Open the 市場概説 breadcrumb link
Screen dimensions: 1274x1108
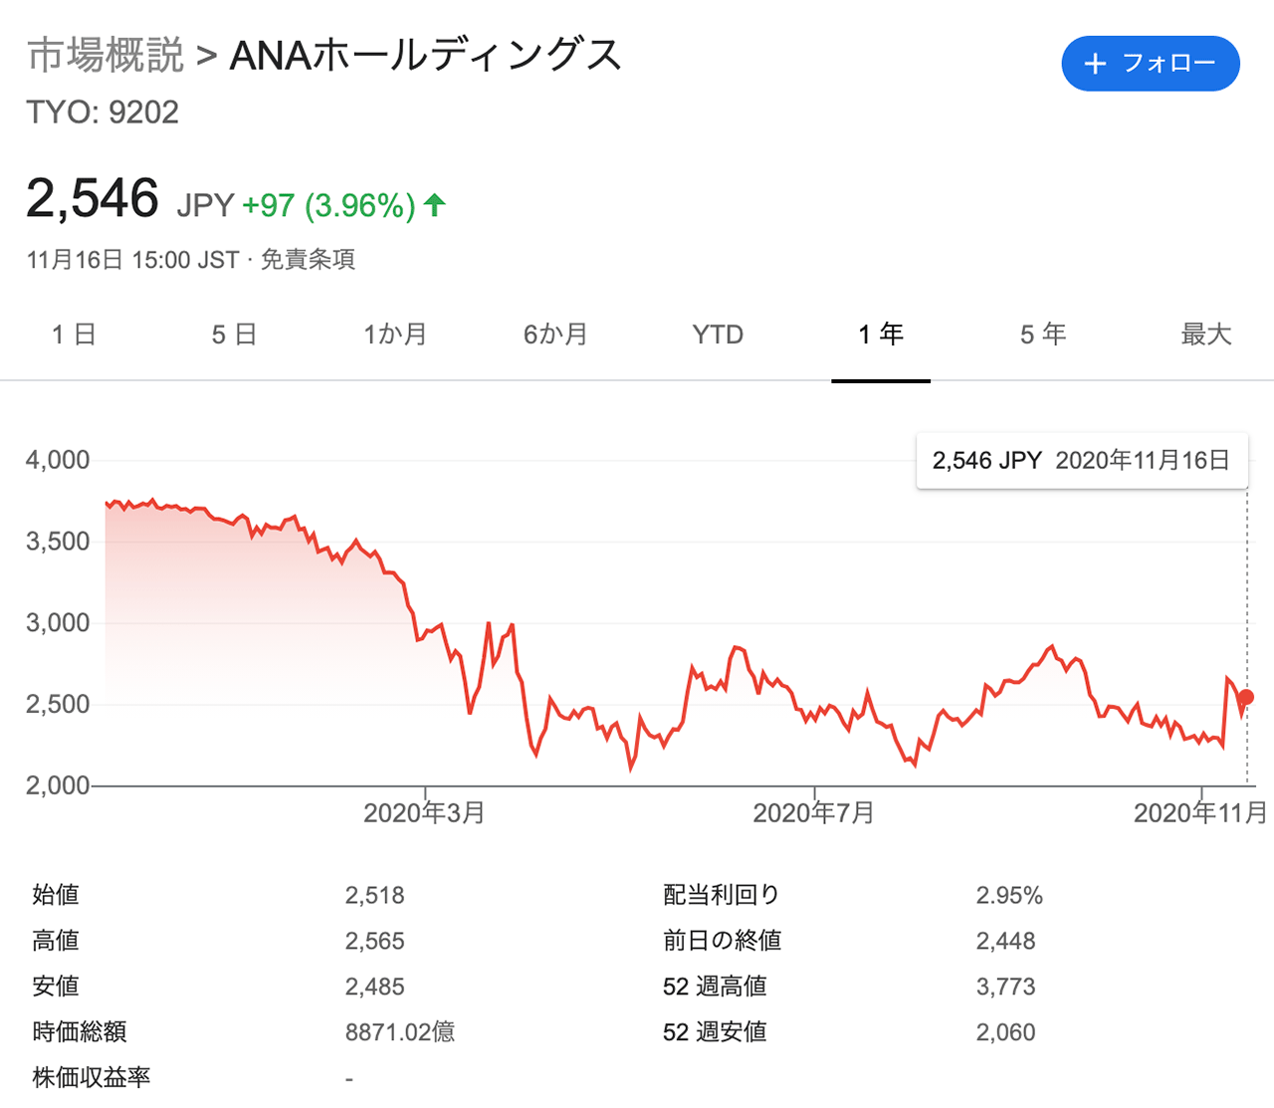pyautogui.click(x=106, y=55)
